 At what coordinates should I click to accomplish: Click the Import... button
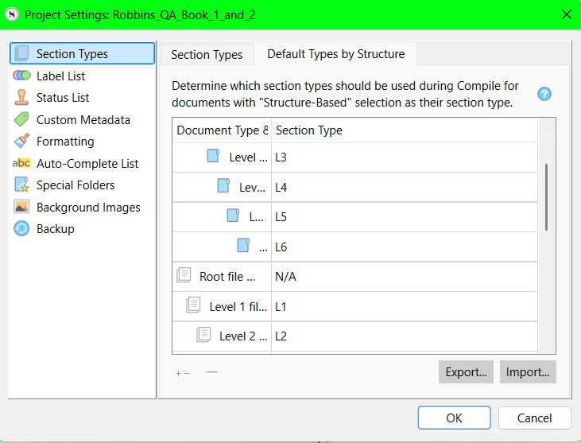click(x=528, y=372)
